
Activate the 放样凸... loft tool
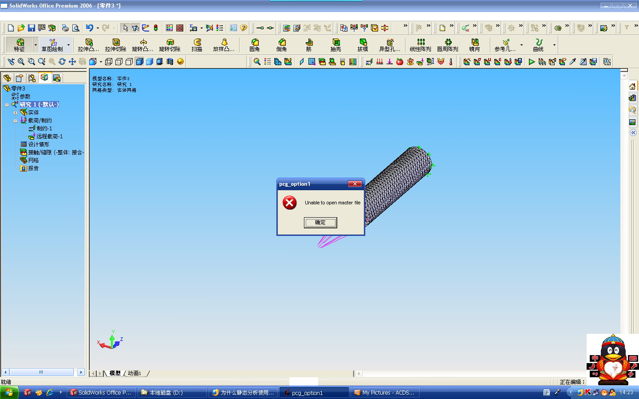click(x=224, y=45)
